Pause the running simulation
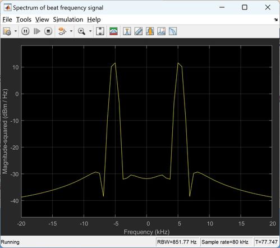Screen dimensions: 280x248 pos(25,31)
